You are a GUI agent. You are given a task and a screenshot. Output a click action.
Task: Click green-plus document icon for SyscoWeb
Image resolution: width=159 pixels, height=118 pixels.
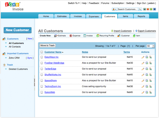coord(147,93)
